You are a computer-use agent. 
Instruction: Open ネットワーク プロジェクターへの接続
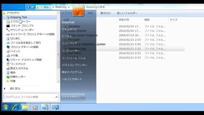pyautogui.click(x=30, y=34)
